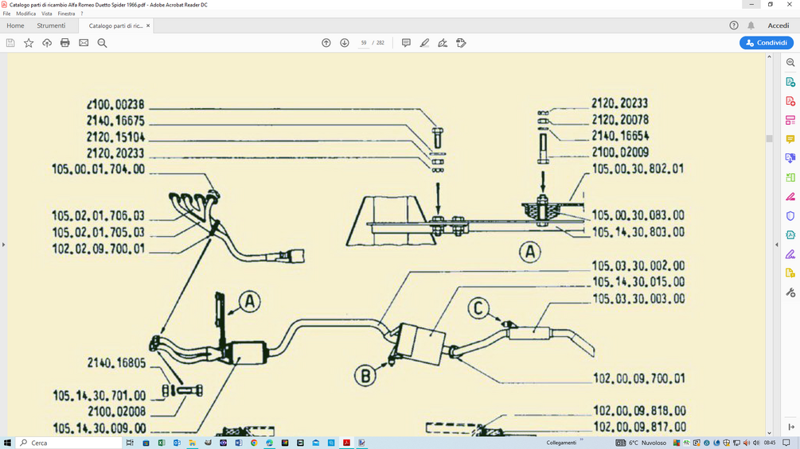The image size is (800, 449).
Task: Click the vertical scrollbar up arrow
Action: pos(769,56)
